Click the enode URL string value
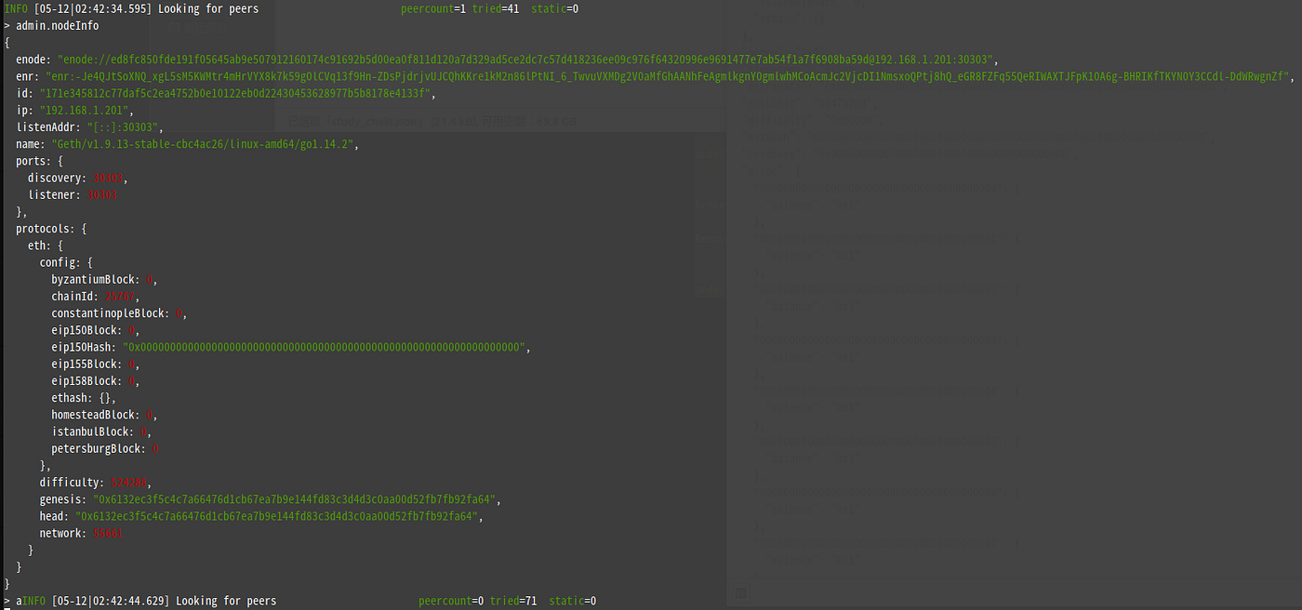 click(526, 60)
